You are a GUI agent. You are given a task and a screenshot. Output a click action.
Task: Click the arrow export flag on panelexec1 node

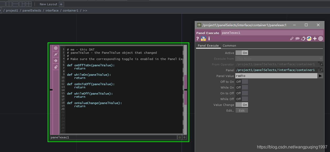56,61
